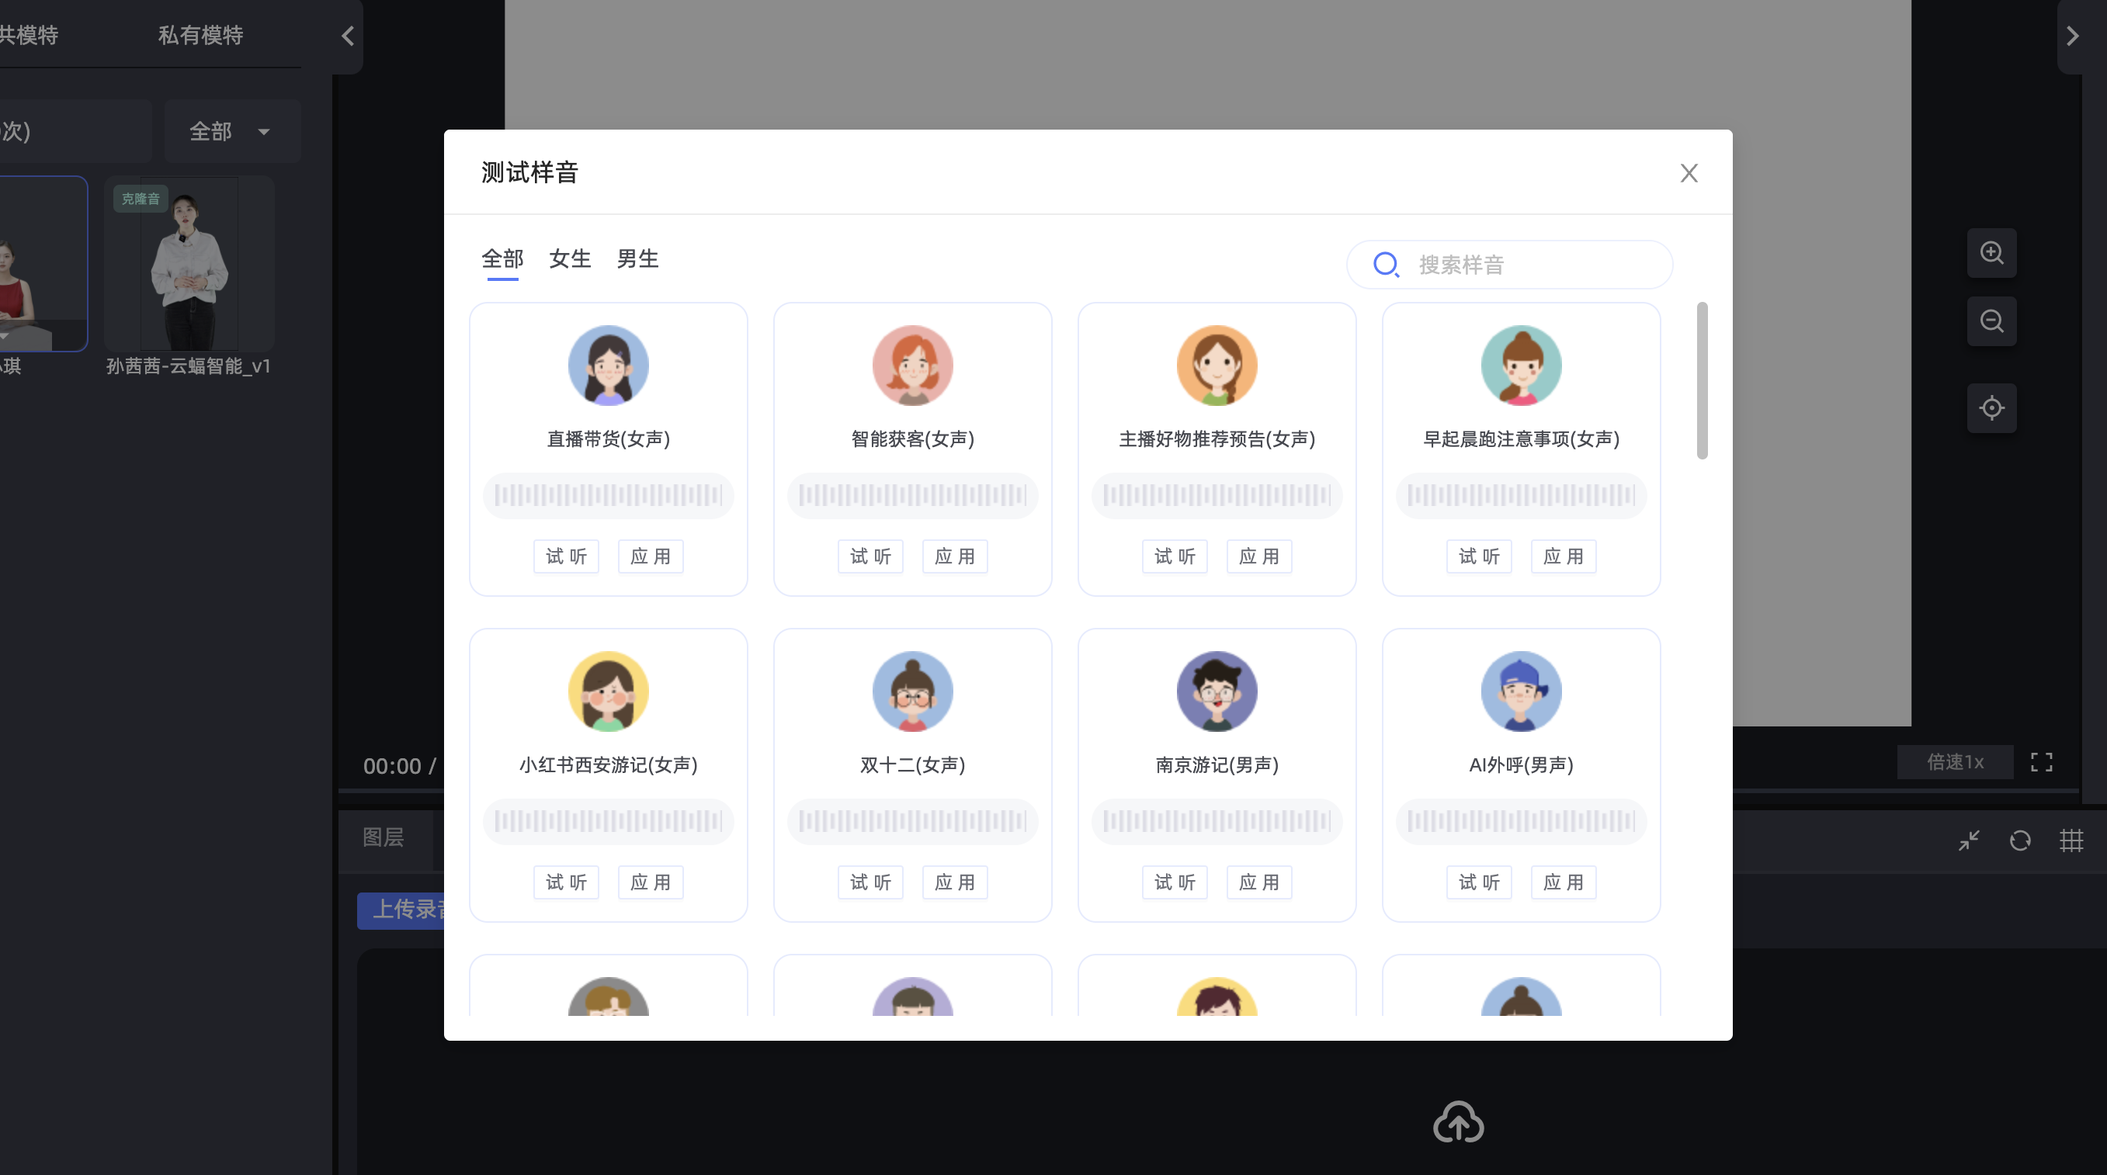The image size is (2107, 1175).
Task: Click the grid icon in timeline toolbar
Action: [x=2071, y=841]
